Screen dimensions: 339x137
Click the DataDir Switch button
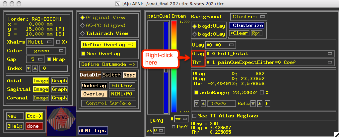pyautogui.click(x=112, y=75)
